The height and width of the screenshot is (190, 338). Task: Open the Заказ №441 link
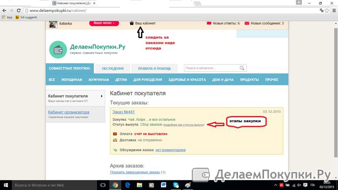click(x=123, y=112)
